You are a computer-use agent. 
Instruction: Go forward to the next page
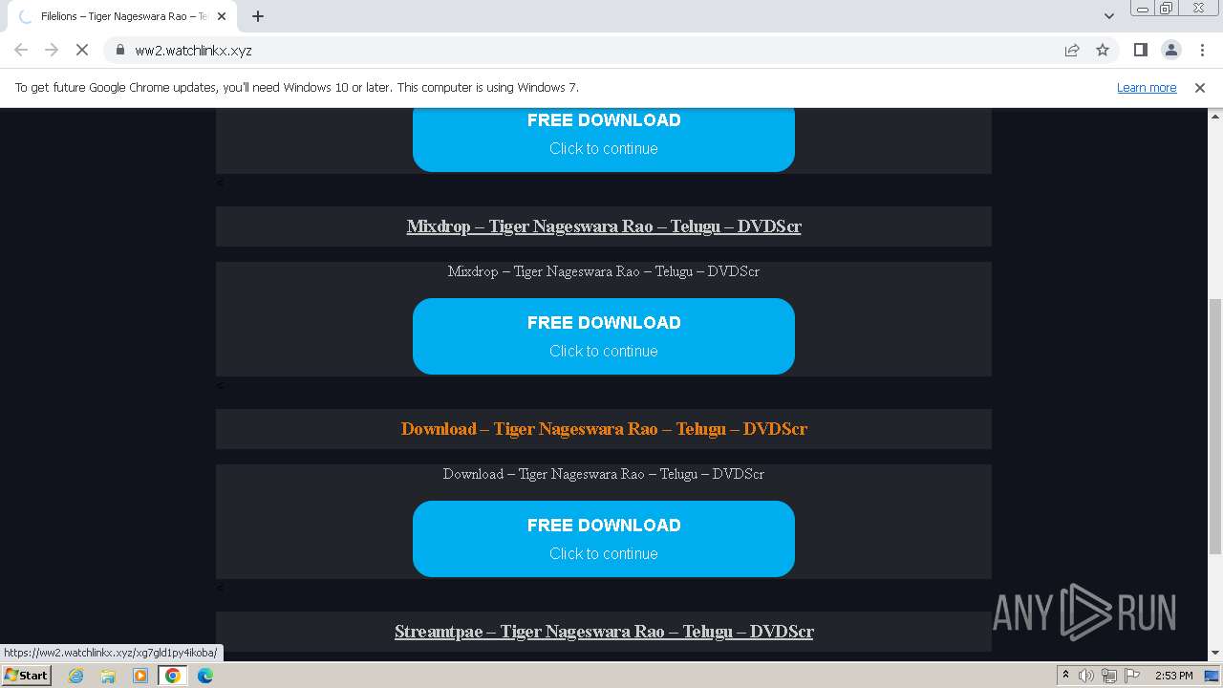52,50
